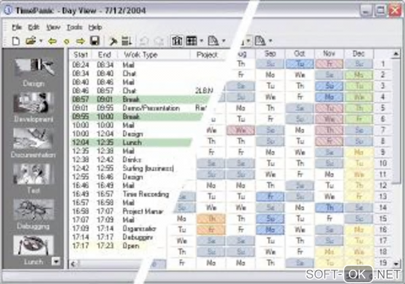The width and height of the screenshot is (405, 284).
Task: Select the 09:55 Break row
Action: click(x=137, y=116)
